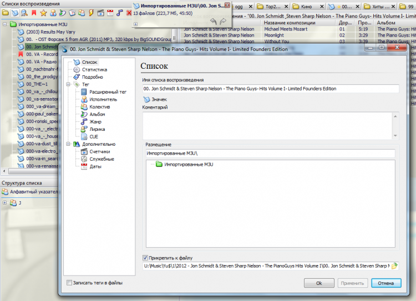Image resolution: width=416 pixels, height=301 pixels.
Task: Select Расширенный тег in dialog tree
Action: (x=108, y=92)
